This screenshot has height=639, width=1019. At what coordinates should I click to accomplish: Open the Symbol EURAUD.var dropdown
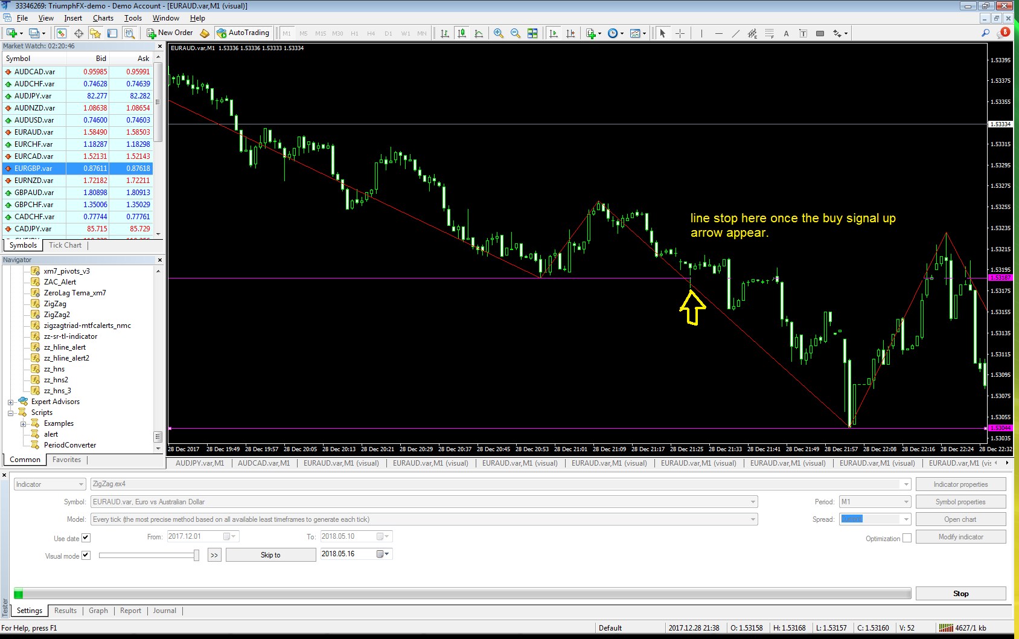(x=424, y=502)
